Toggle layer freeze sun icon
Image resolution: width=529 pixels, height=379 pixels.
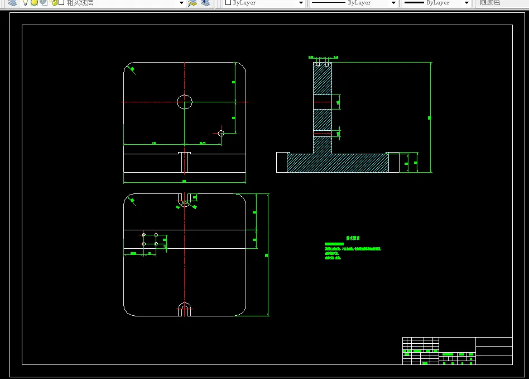35,3
